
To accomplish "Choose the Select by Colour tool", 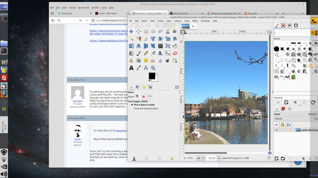I will tap(139, 39).
